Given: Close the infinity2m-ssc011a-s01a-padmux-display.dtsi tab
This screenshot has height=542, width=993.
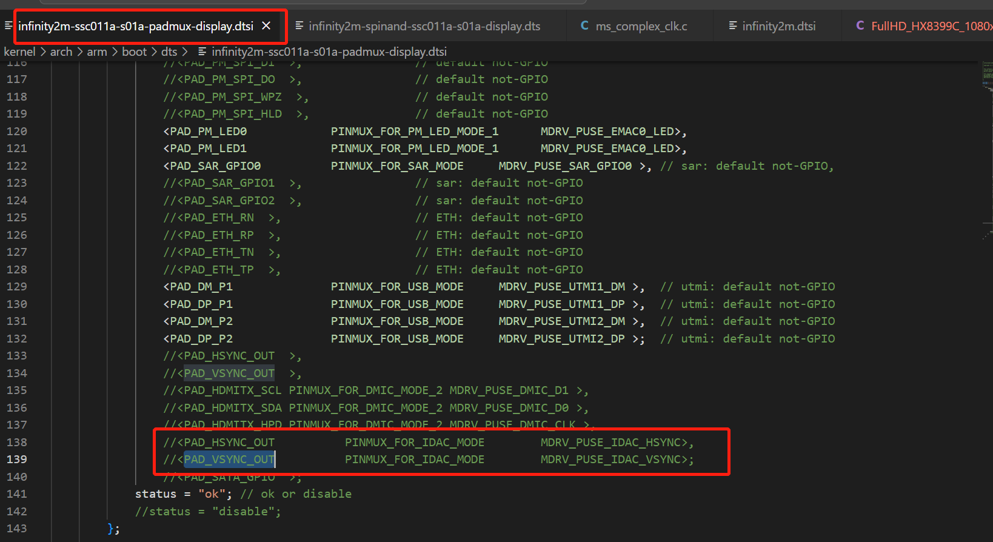Looking at the screenshot, I should (x=266, y=26).
